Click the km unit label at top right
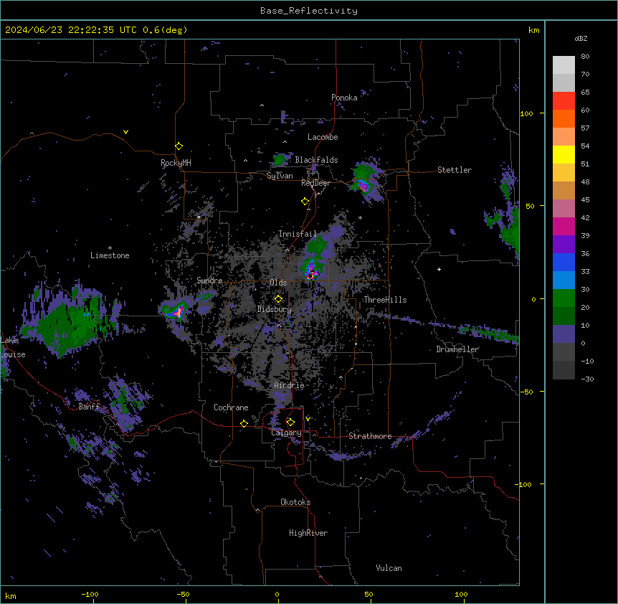Screen dimensions: 618x604 (x=533, y=30)
